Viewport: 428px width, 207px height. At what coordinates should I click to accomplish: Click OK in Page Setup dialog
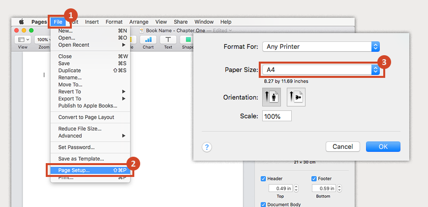tap(383, 146)
